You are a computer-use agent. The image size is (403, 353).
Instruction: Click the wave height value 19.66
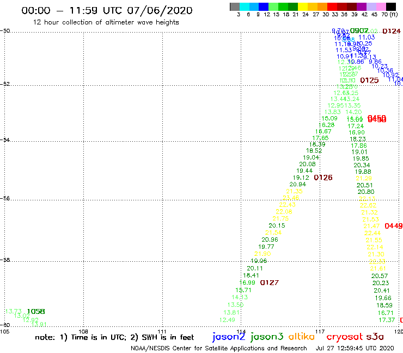pyautogui.click(x=383, y=298)
